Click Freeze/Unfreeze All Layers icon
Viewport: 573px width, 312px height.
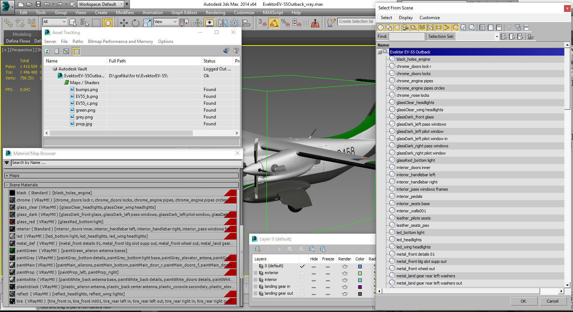[x=323, y=249]
